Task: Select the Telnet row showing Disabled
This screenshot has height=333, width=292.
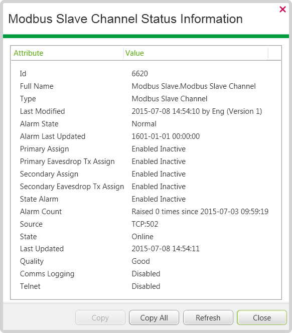Action: (146, 286)
